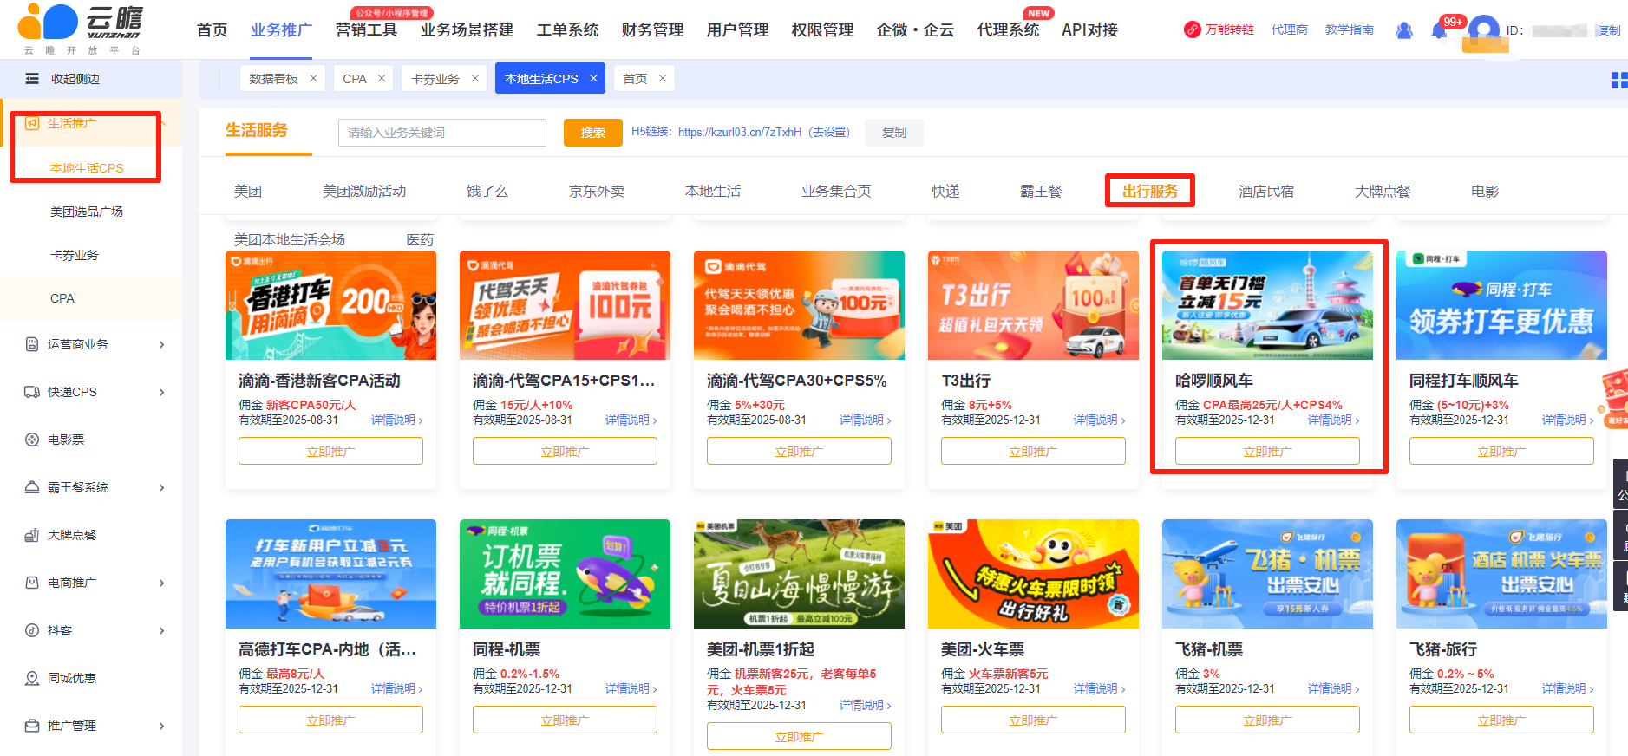Expand the 推广管理 submenu arrow
This screenshot has height=756, width=1628.
pos(161,726)
